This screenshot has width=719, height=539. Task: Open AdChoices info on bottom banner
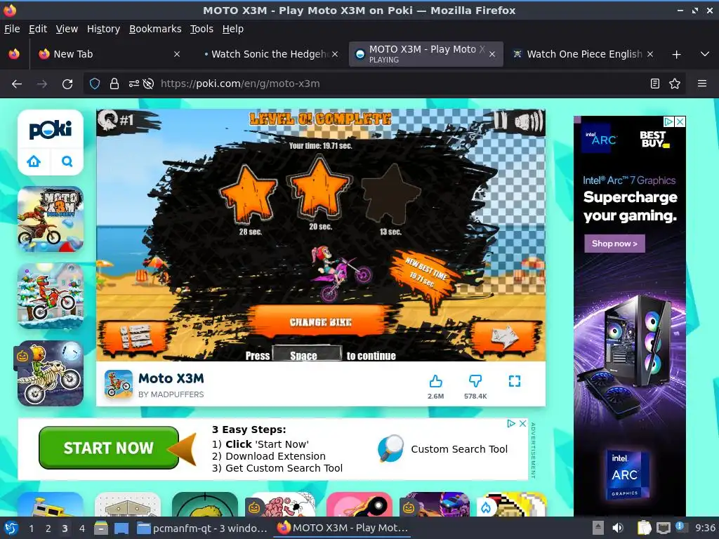(511, 423)
